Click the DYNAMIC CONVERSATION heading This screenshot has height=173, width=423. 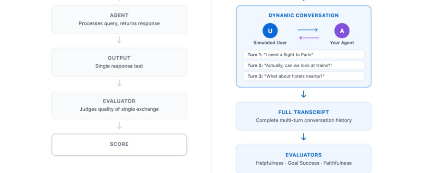[x=304, y=16]
